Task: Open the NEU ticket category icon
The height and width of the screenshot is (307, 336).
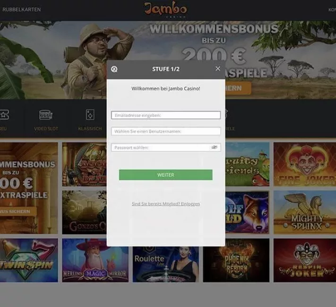Action: pos(4,115)
